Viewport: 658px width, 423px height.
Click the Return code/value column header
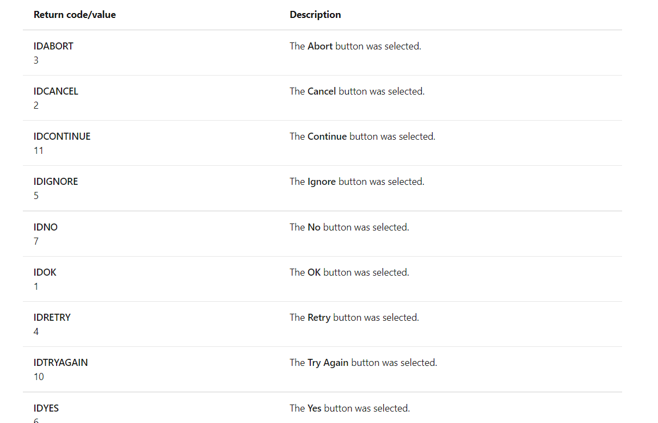(x=75, y=15)
